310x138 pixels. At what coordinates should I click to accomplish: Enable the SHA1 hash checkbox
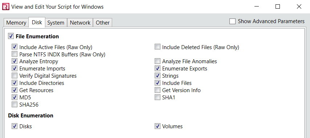[158, 97]
